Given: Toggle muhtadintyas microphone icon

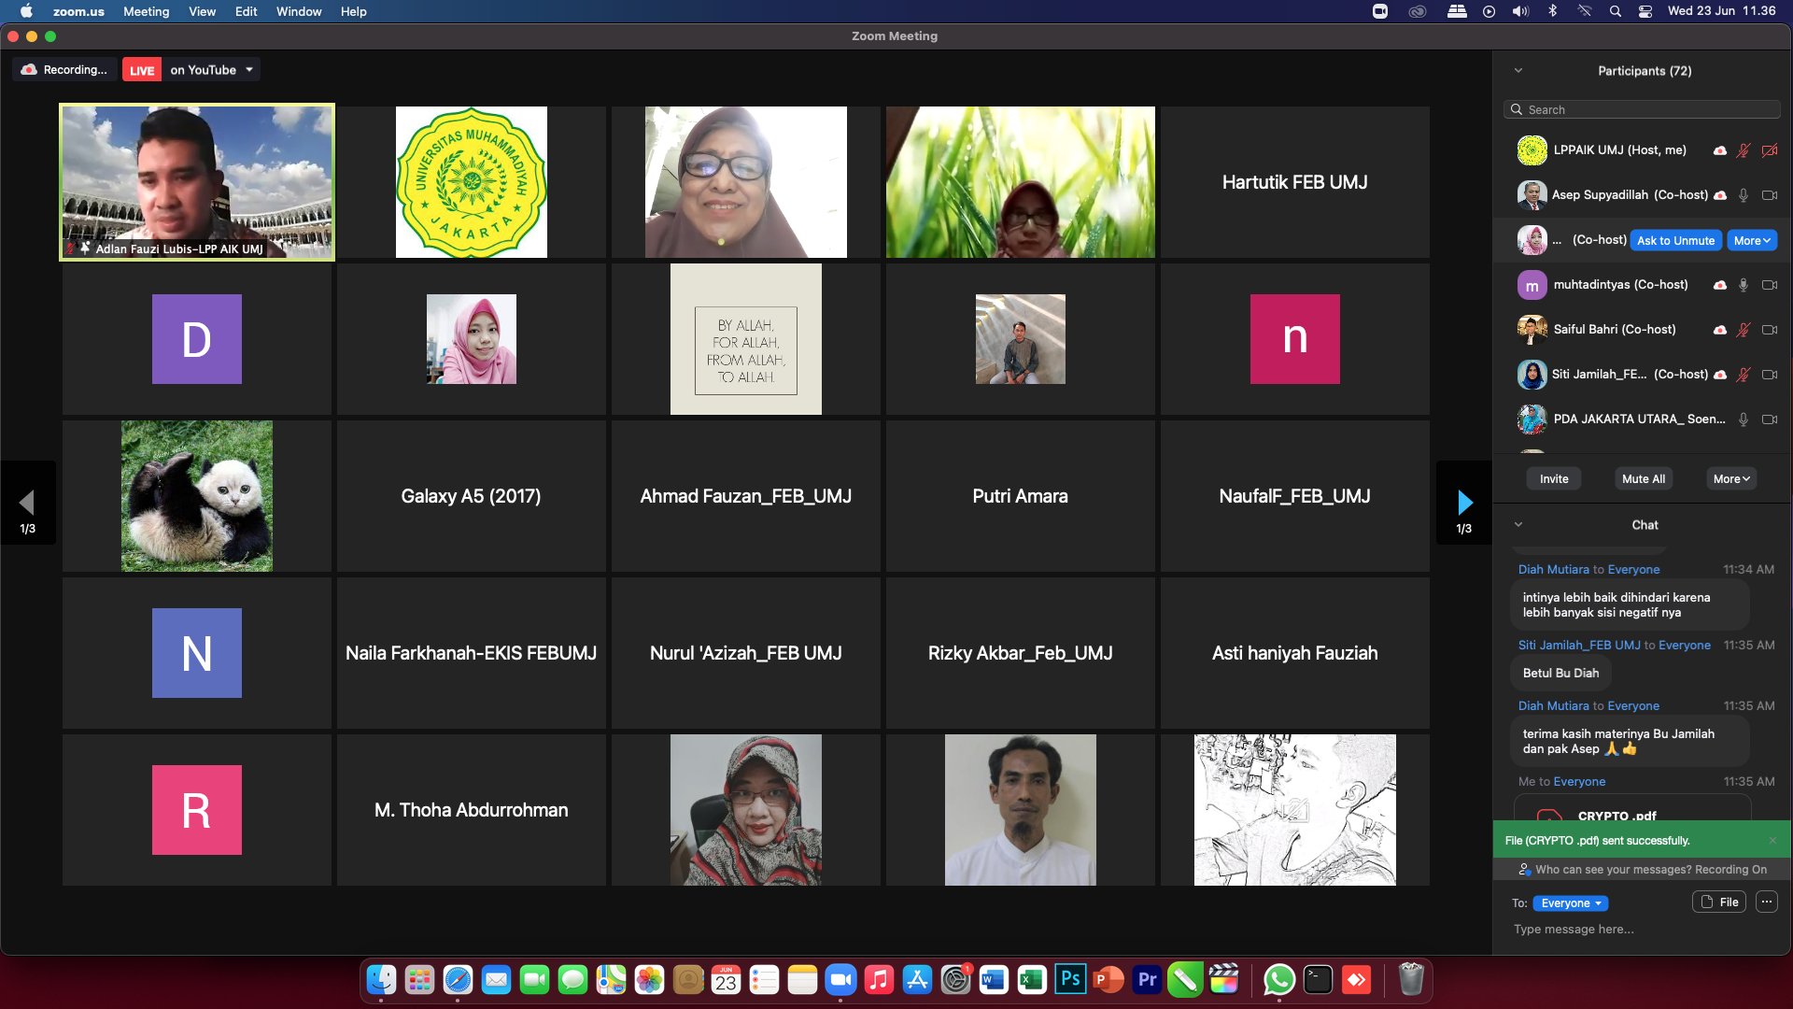Looking at the screenshot, I should (1744, 285).
